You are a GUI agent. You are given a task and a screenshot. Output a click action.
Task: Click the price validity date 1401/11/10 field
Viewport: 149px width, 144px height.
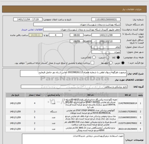(106, 41)
